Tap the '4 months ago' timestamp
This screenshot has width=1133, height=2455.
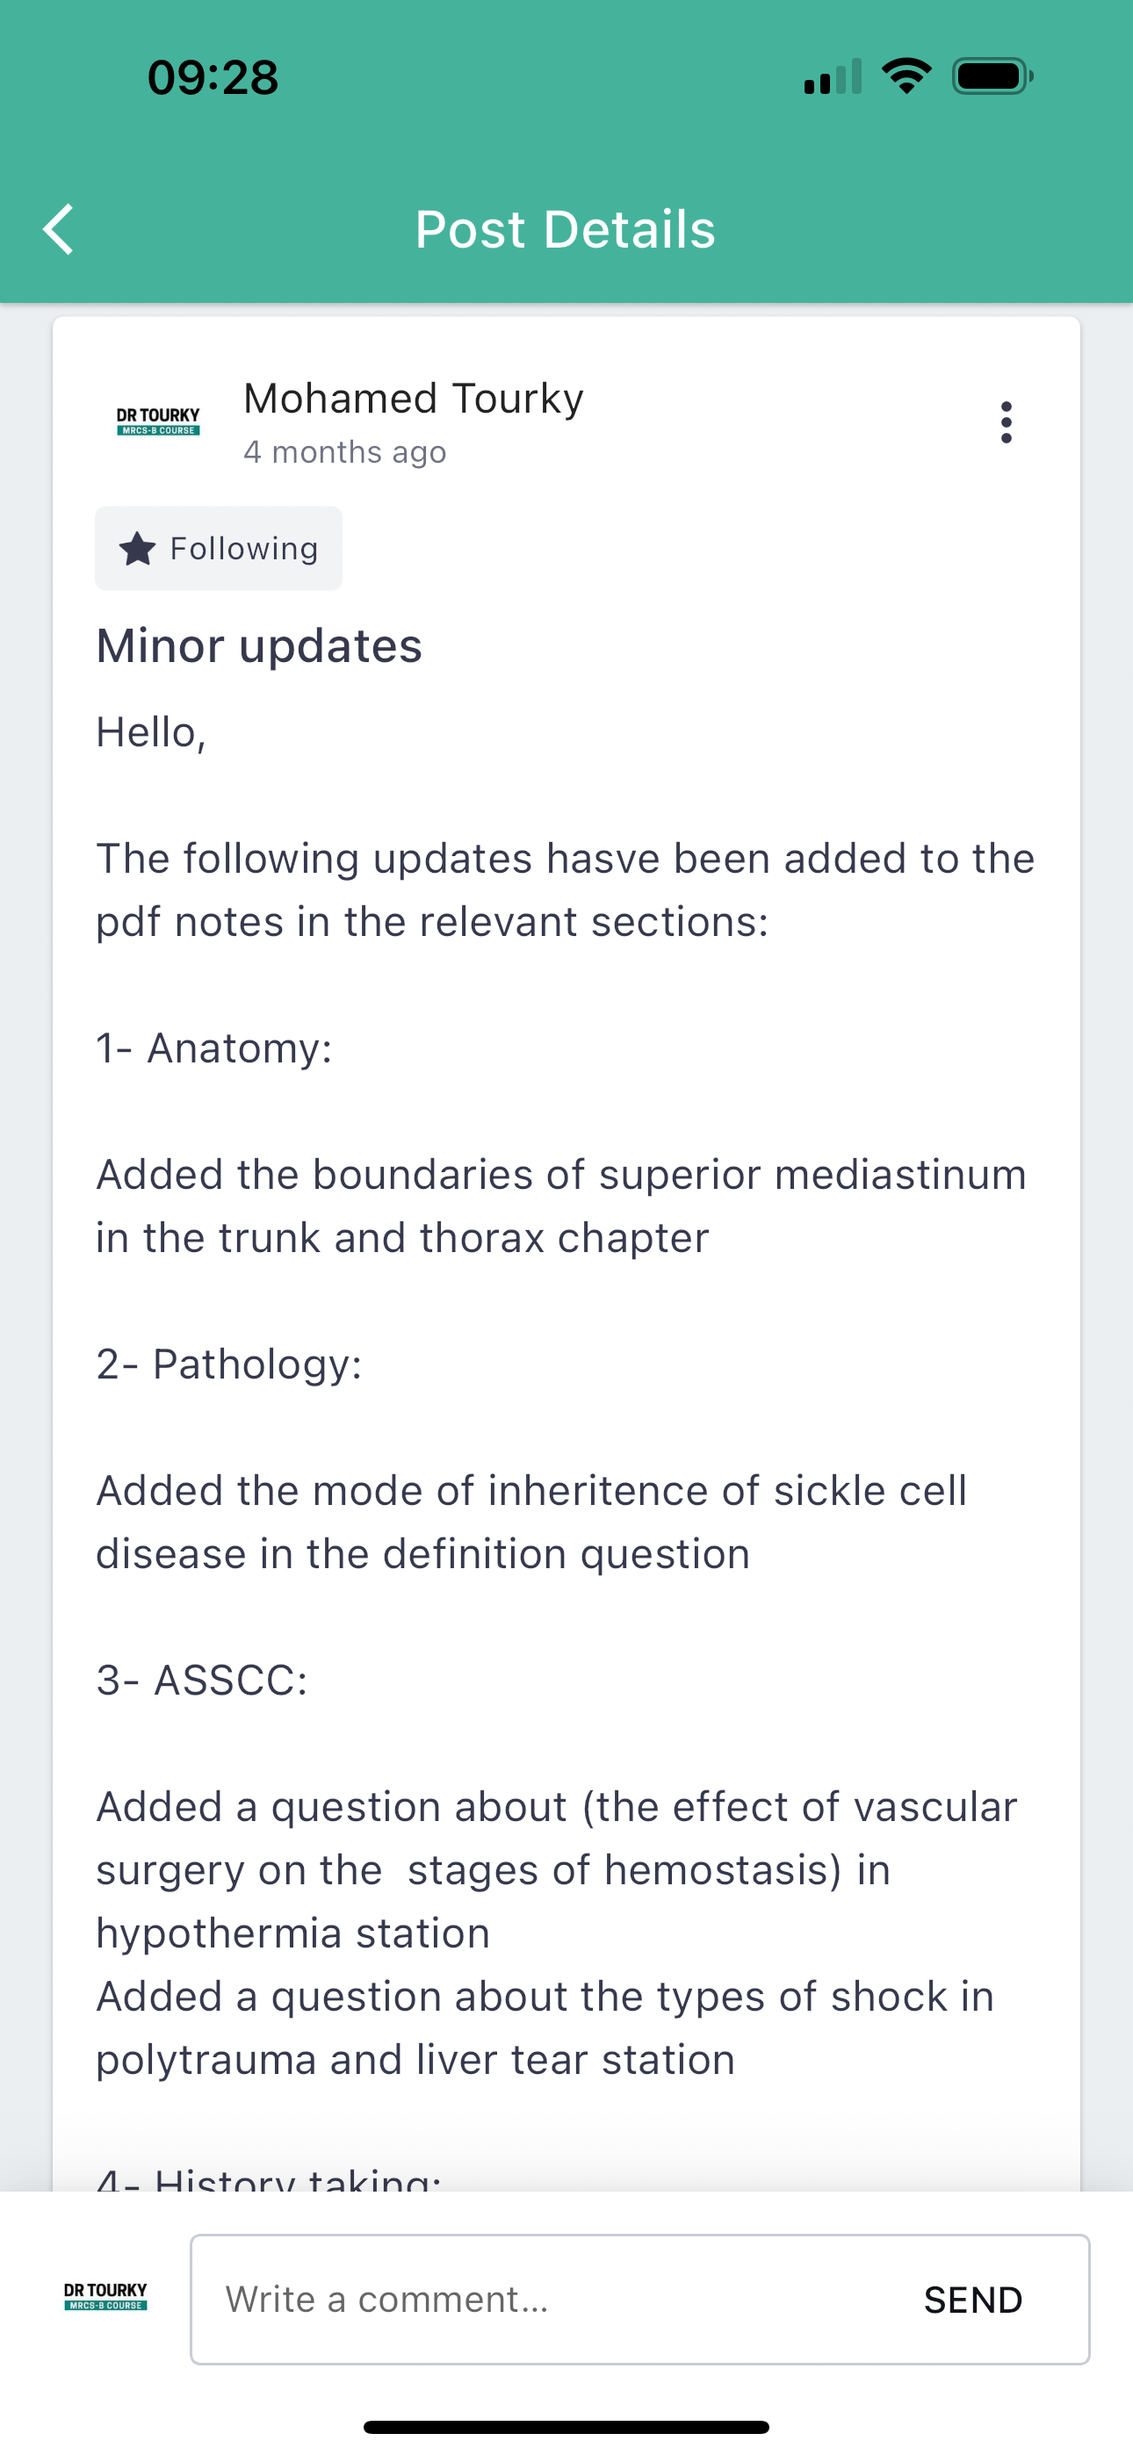(344, 451)
